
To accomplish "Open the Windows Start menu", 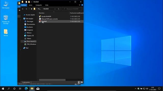I will pos(3,89).
